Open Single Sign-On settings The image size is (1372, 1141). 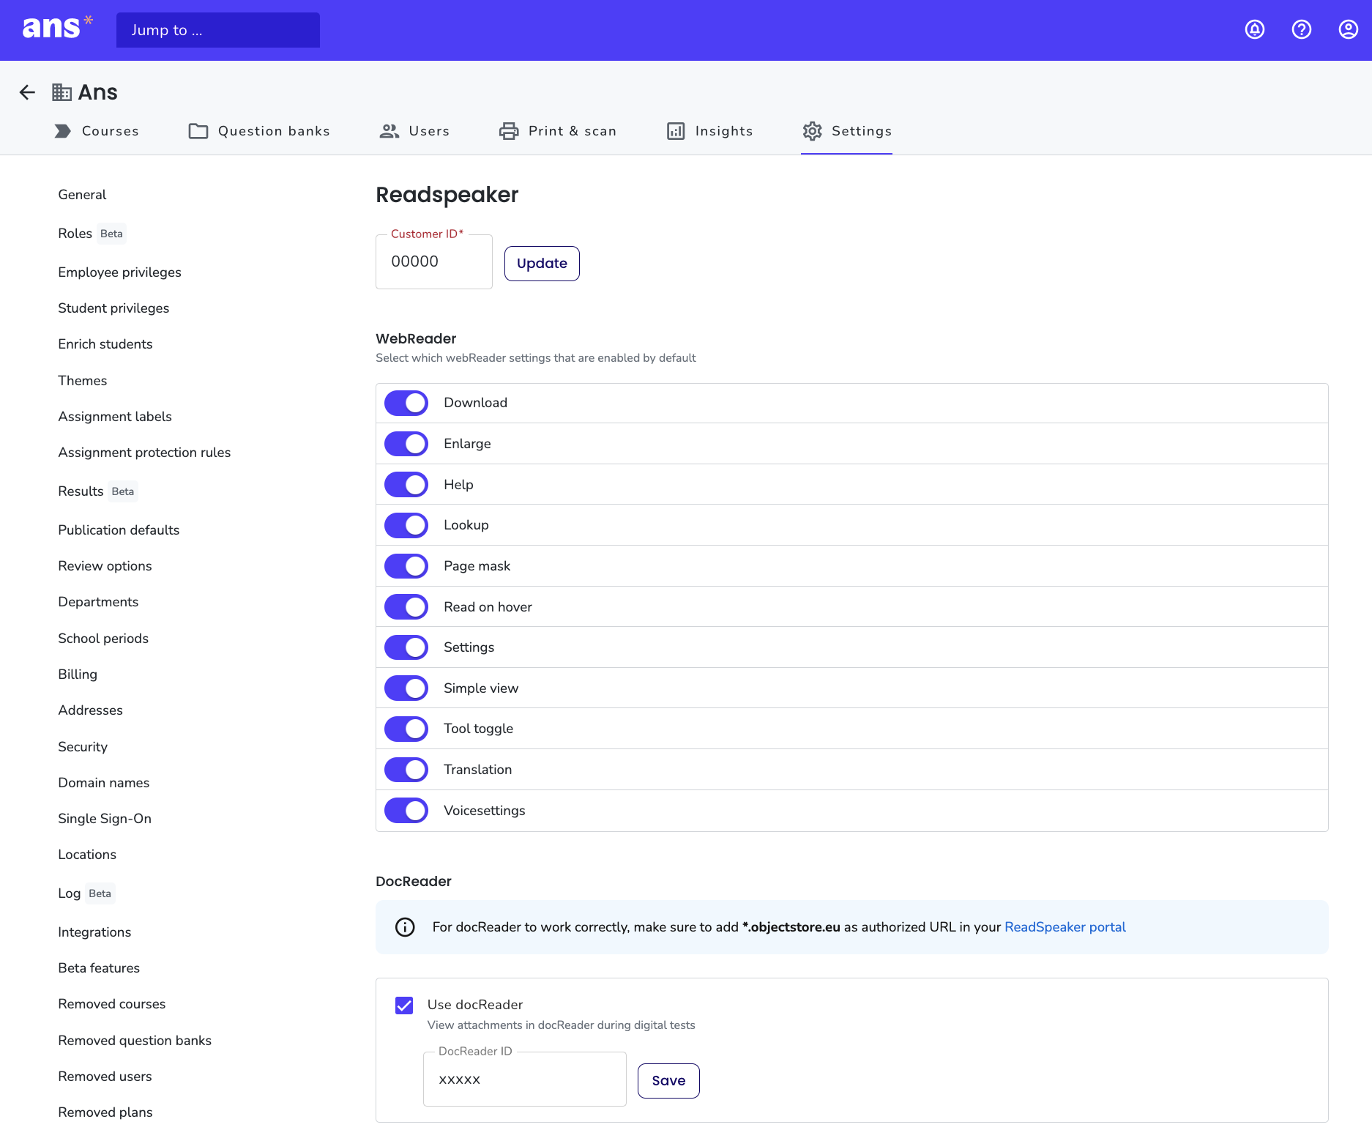click(105, 819)
